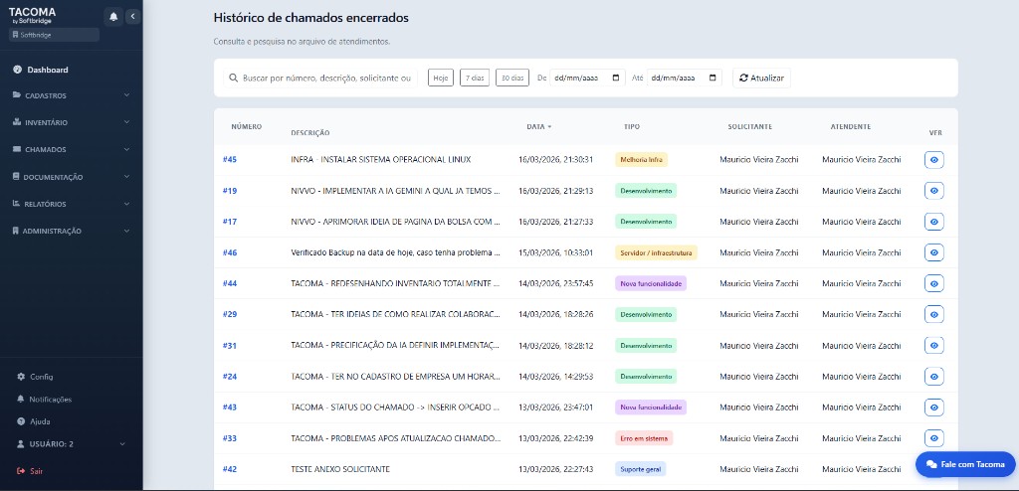Click description 'INFRA - INSTALAR SISTEMA OPERACIONAL LINUX'

click(381, 160)
